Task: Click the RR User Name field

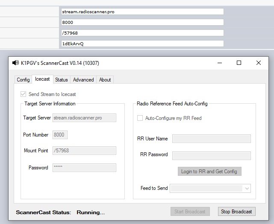Action: (212, 139)
